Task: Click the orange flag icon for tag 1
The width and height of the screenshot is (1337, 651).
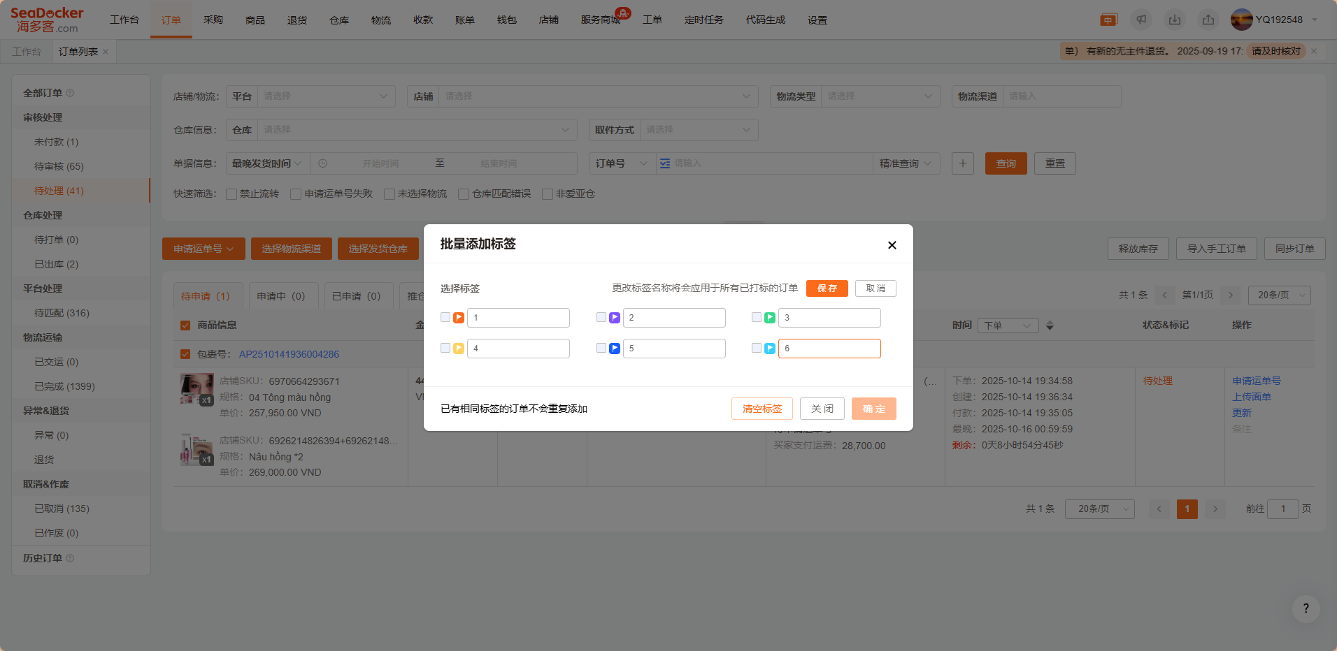Action: (x=459, y=318)
